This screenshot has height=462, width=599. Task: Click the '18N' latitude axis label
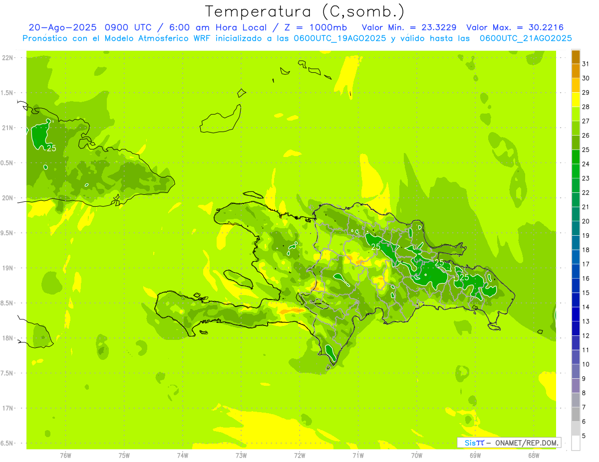click(x=7, y=338)
